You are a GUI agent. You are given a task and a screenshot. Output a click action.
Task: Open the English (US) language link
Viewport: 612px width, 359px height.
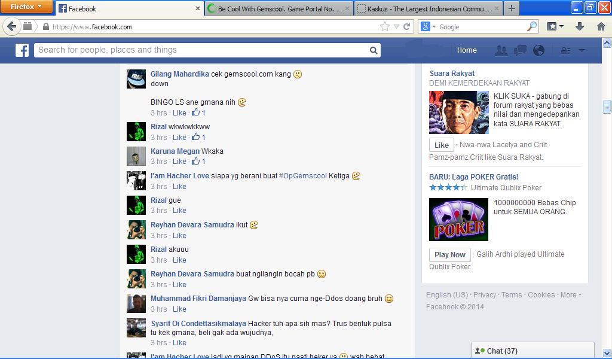[x=447, y=295]
